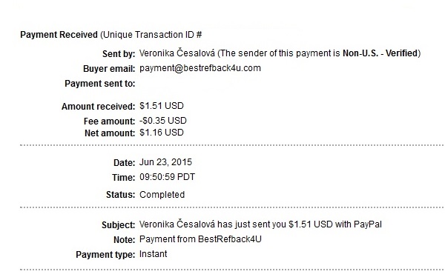The image size is (445, 280).
Task: Click the Buyer email label
Action: coord(109,69)
